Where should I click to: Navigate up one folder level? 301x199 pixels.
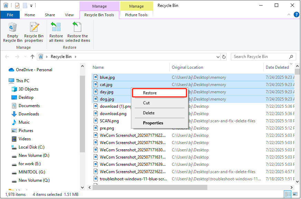click(x=32, y=56)
